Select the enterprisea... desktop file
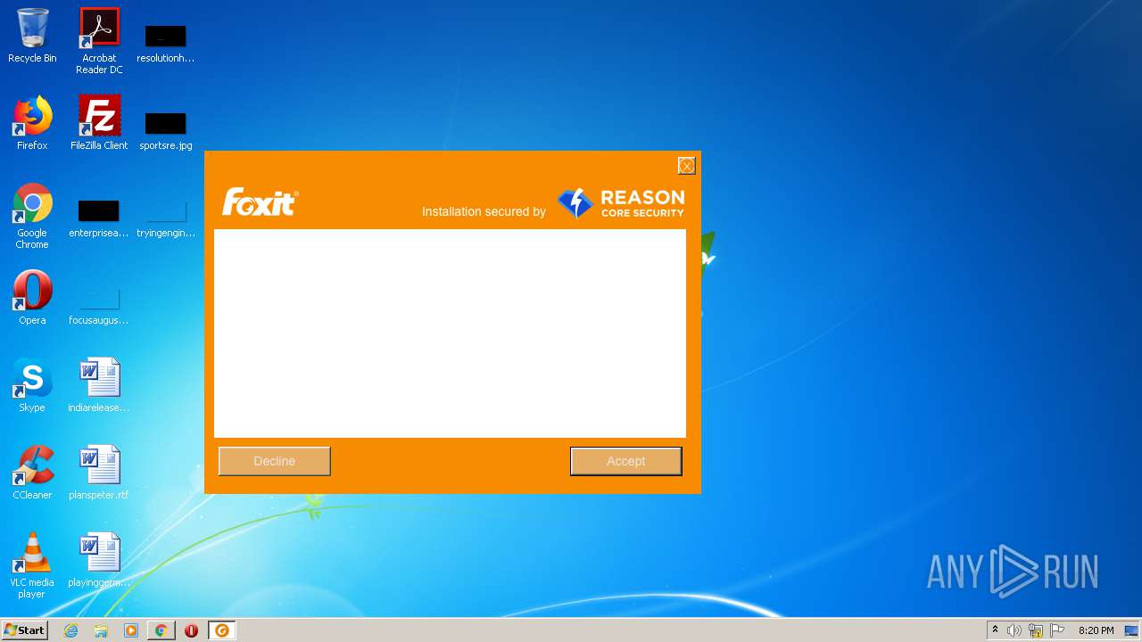 (99, 218)
